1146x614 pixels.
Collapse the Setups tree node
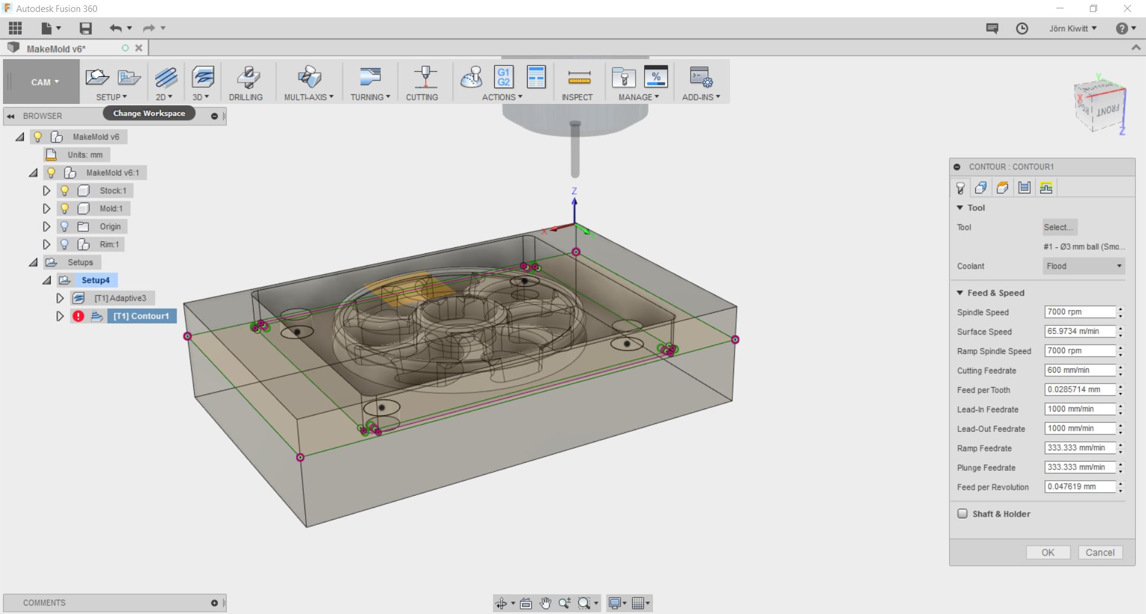[33, 262]
